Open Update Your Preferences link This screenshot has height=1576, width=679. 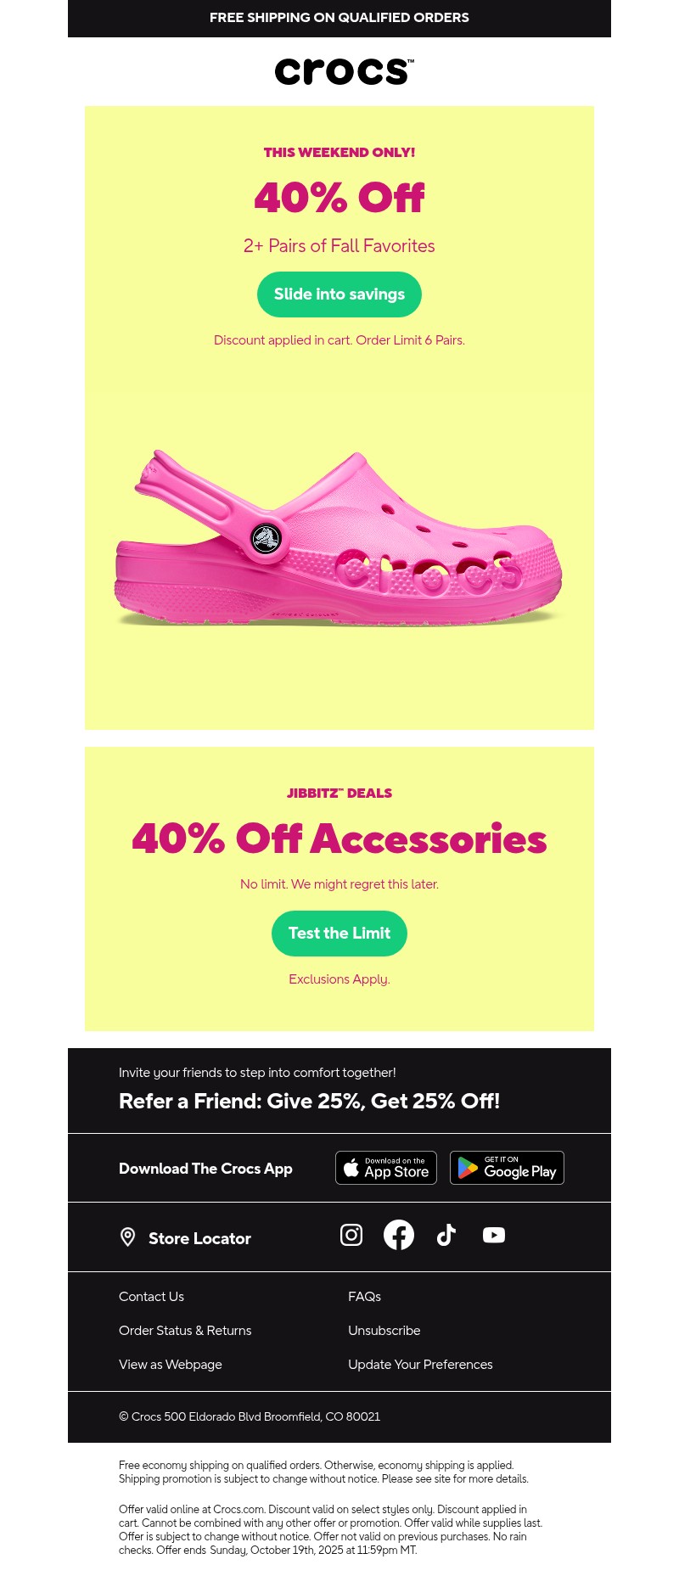(x=420, y=1365)
